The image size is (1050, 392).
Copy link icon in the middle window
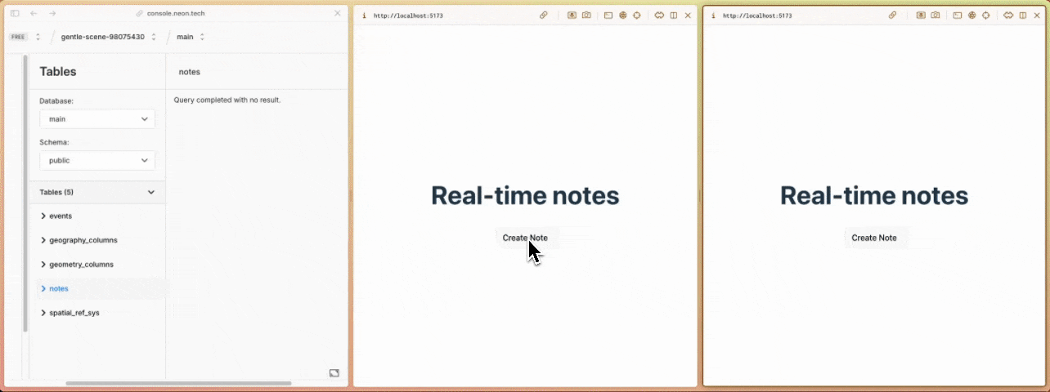coord(544,16)
